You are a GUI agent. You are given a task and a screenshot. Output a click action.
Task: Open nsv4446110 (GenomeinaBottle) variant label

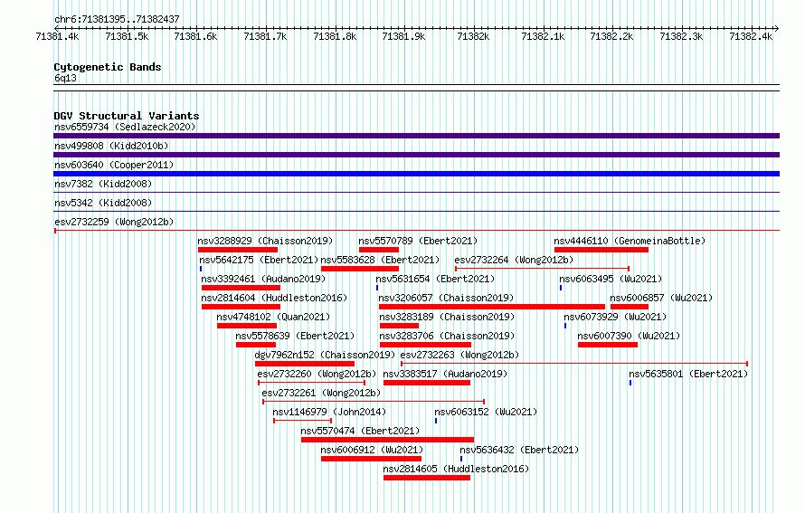tap(630, 241)
